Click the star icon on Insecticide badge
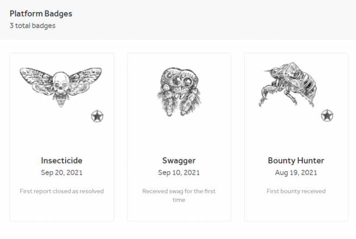 [x=97, y=116]
